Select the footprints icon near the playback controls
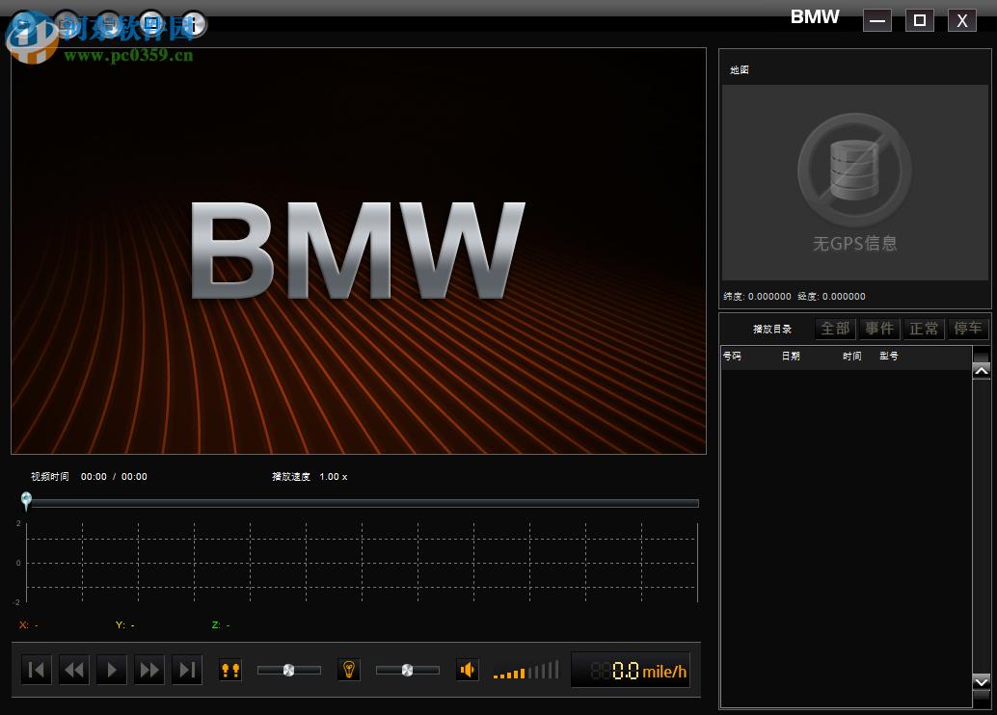 230,669
